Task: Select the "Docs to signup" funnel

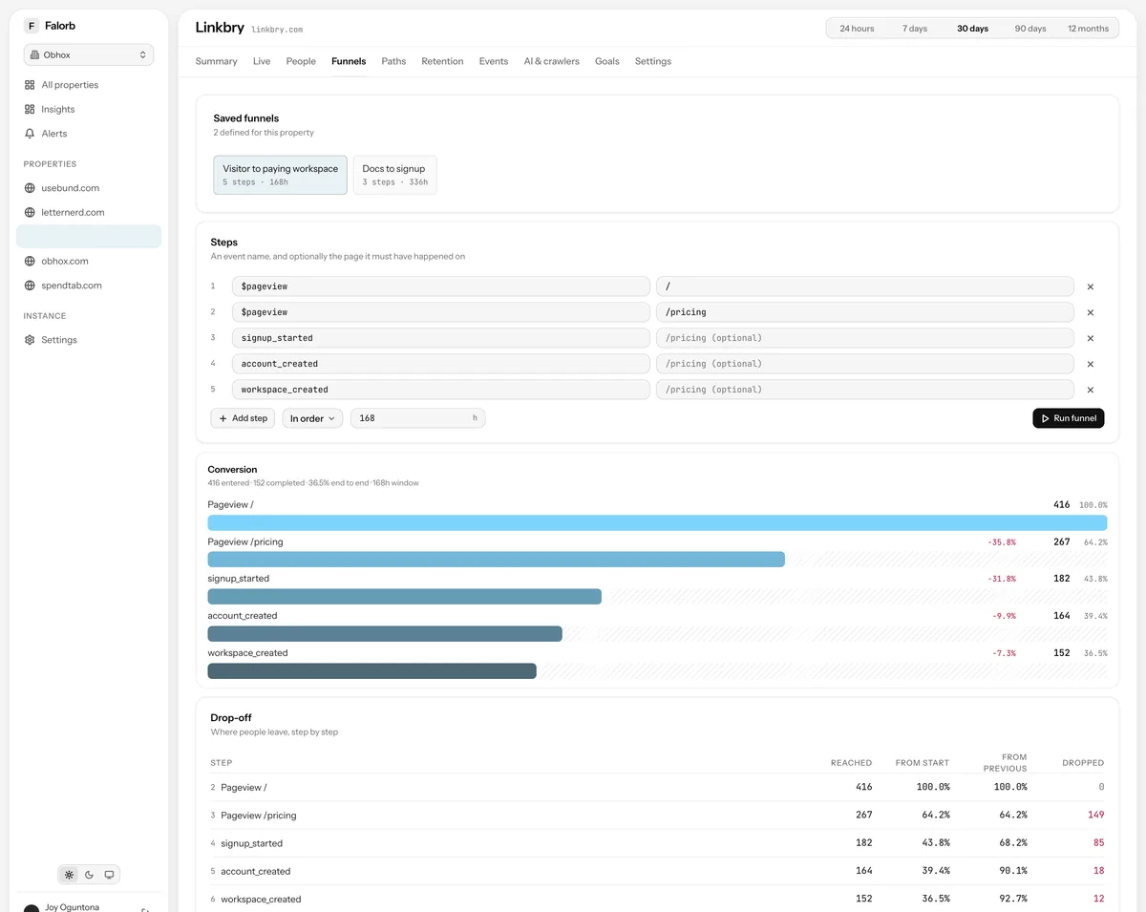Action: (394, 175)
